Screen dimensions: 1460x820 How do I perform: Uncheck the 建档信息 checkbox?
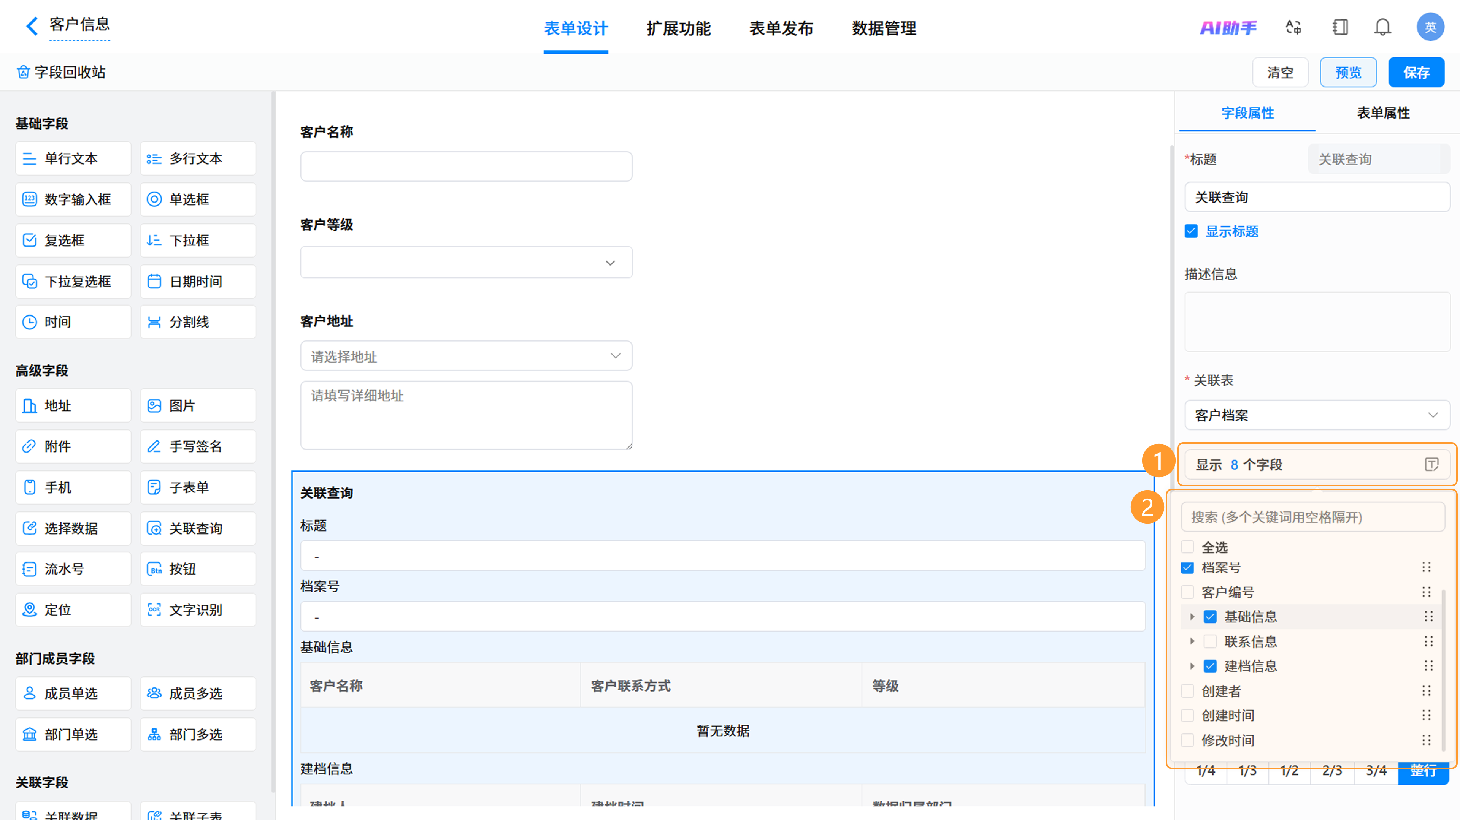(1210, 666)
